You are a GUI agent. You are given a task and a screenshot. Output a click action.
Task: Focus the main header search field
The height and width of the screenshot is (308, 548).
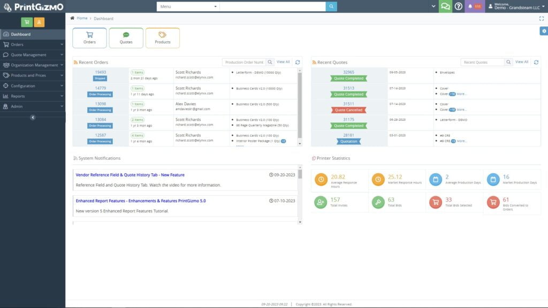[x=272, y=6]
